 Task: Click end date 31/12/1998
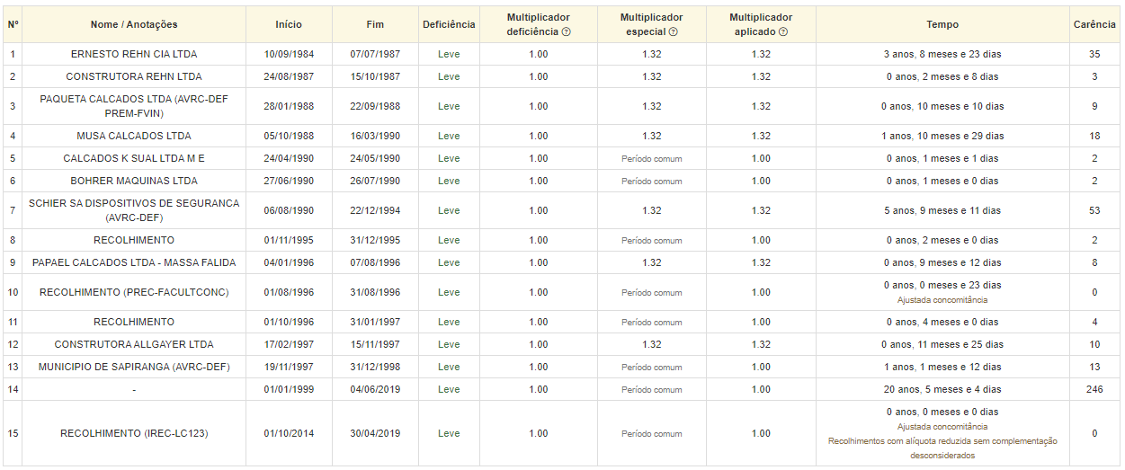pyautogui.click(x=375, y=367)
